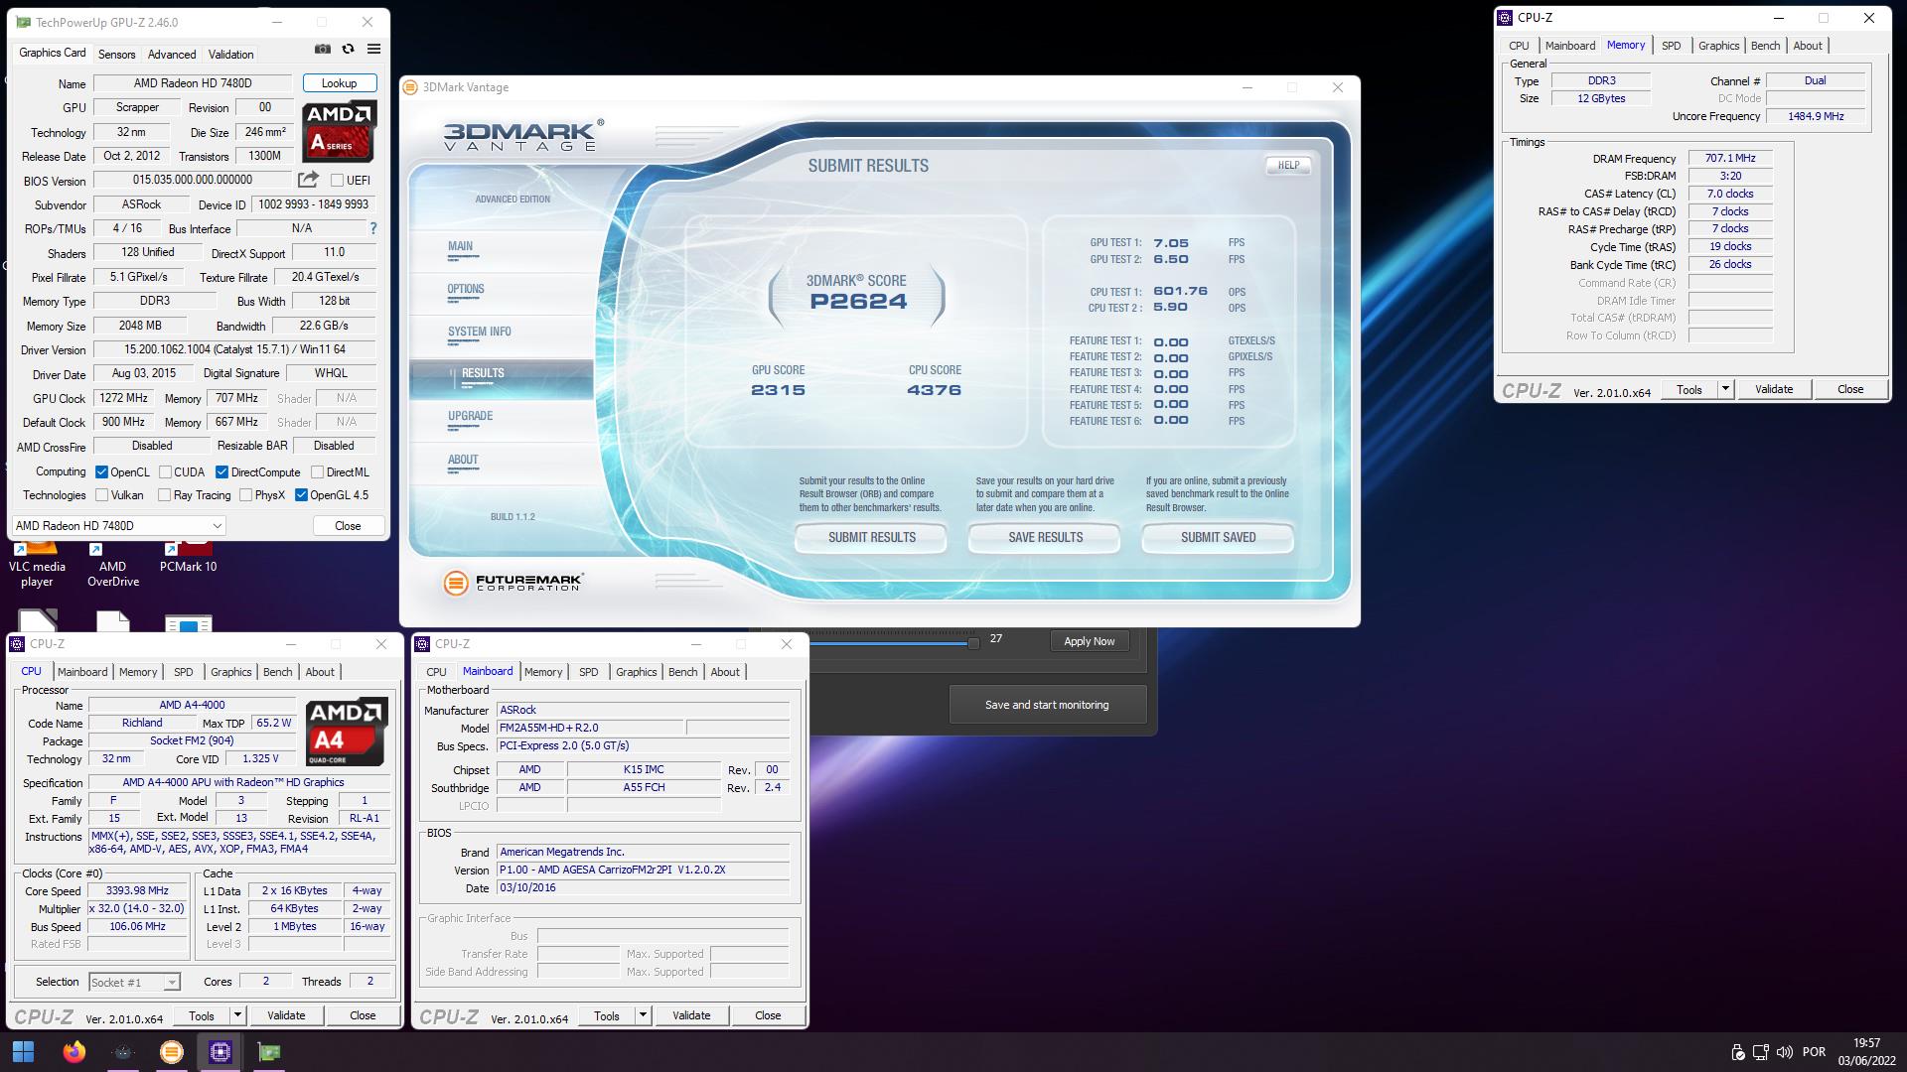Open the OPTIONS section in 3DMark Vantage
1907x1072 pixels.
(466, 289)
